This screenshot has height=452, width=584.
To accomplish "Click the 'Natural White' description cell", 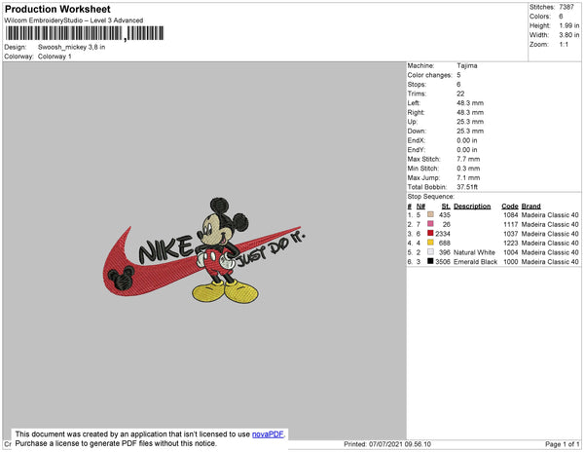I will pos(474,252).
